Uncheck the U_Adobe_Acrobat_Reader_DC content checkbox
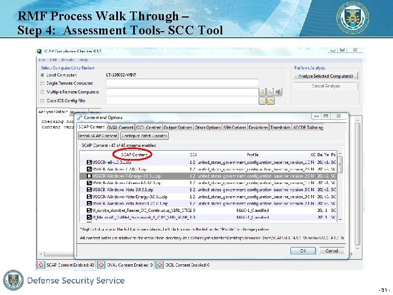 pos(89,210)
